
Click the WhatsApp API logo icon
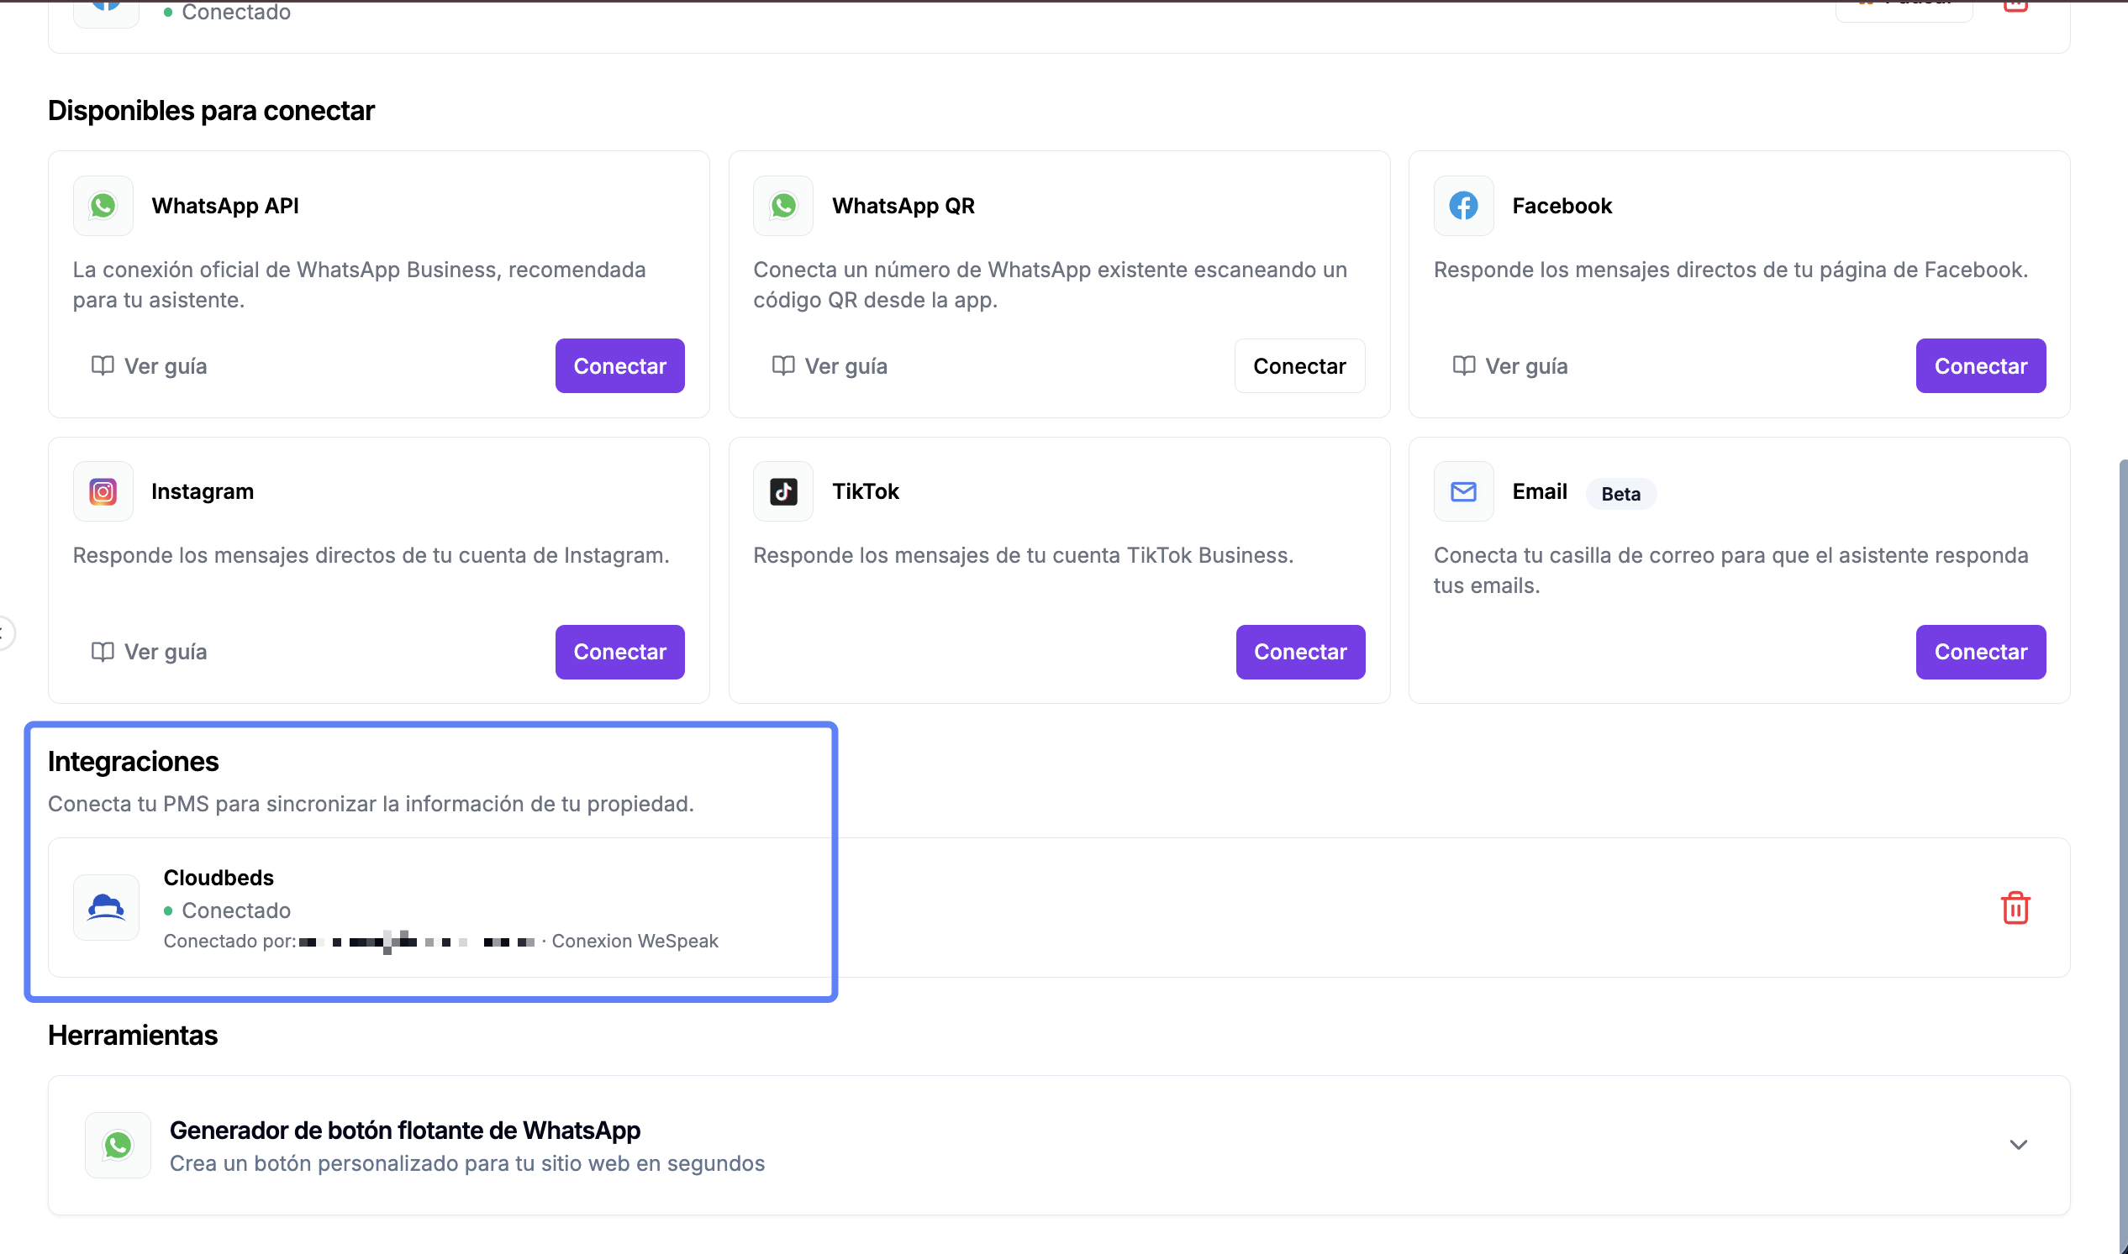click(x=103, y=205)
